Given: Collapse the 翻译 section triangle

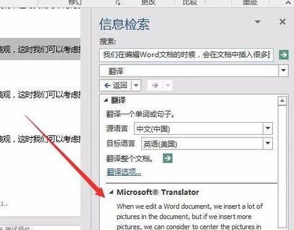Looking at the screenshot, I should tap(106, 100).
